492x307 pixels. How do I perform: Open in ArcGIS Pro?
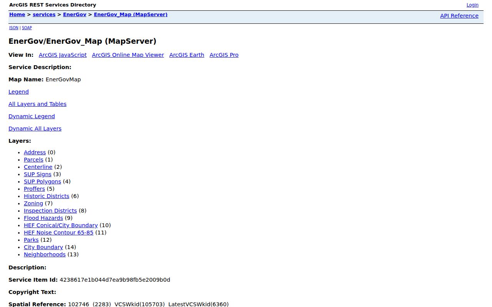[224, 55]
